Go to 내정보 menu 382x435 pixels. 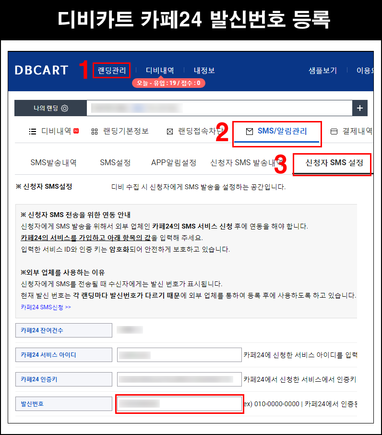pos(204,70)
